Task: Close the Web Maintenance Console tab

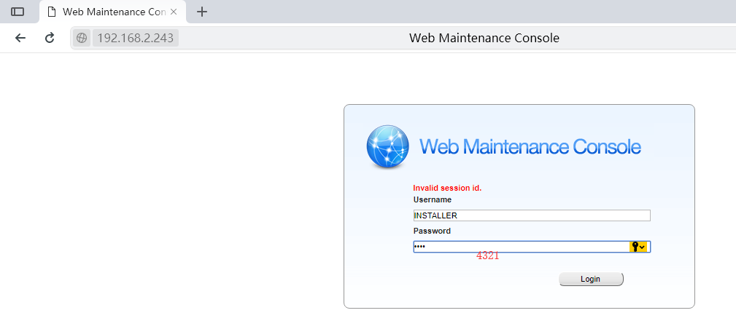Action: coord(174,12)
